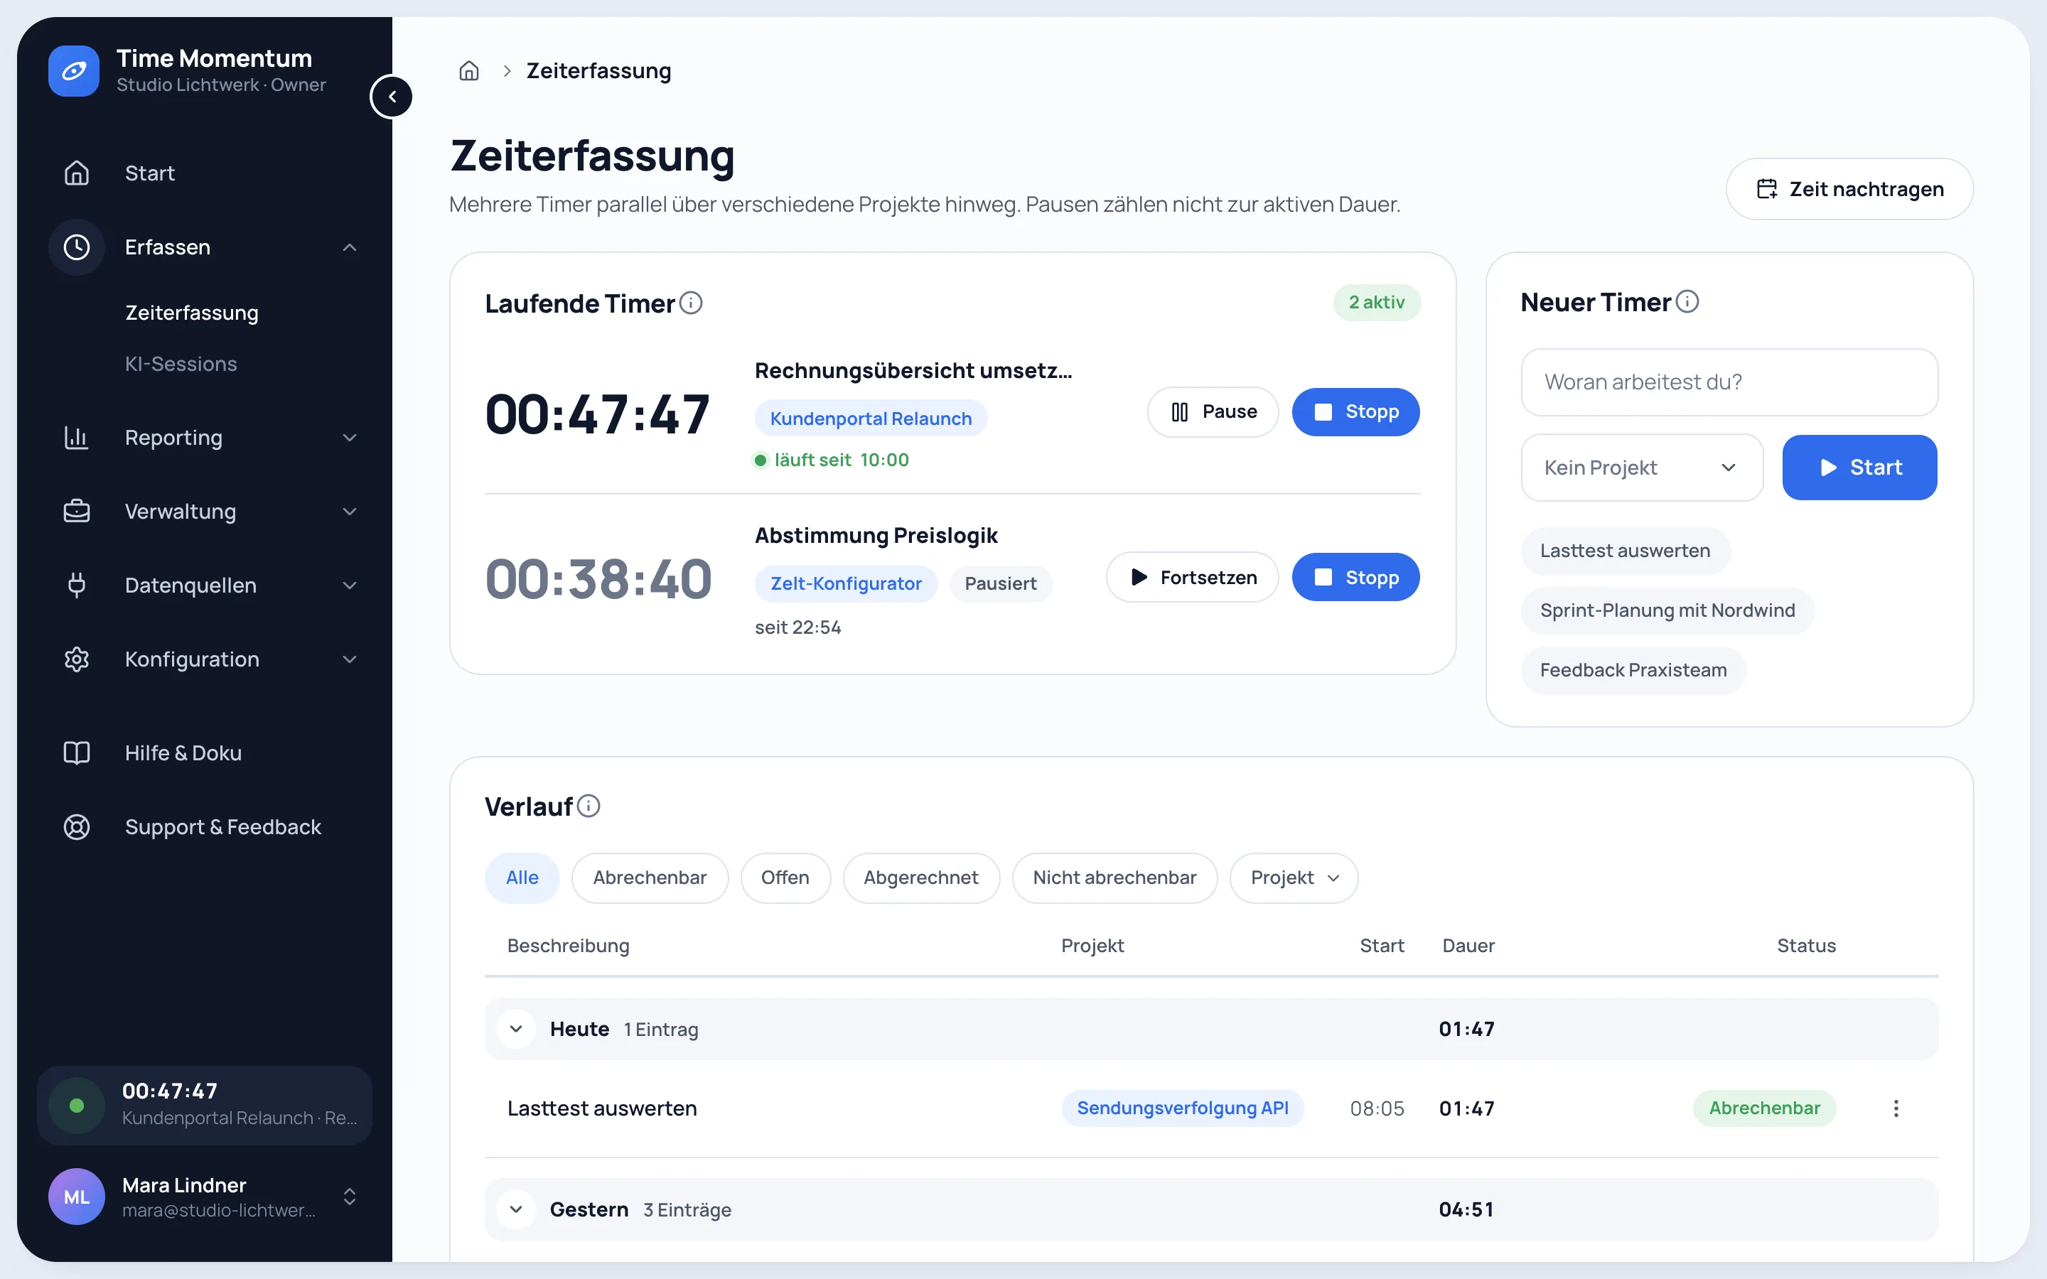Select the Nicht abrechenbar filter

coord(1114,878)
